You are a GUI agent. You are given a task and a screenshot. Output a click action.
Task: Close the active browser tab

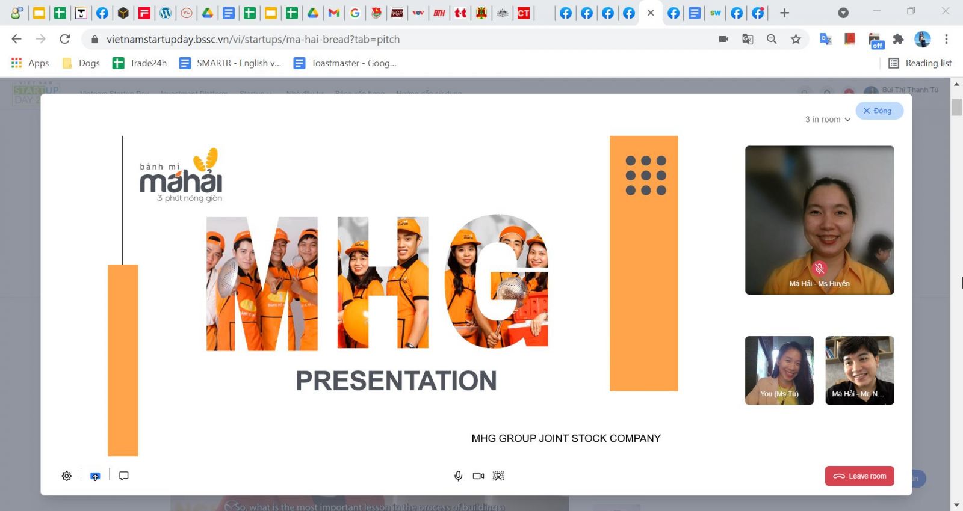click(x=651, y=13)
